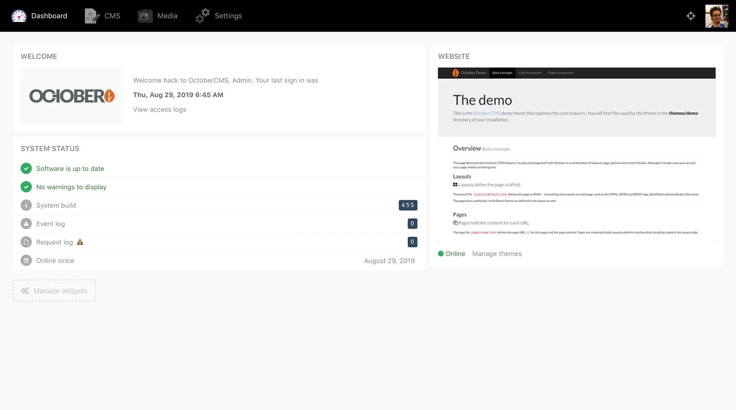Open View access logs
This screenshot has height=410, width=736.
159,109
